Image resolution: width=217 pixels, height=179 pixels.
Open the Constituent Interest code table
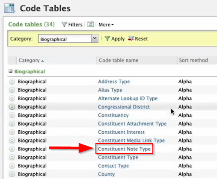point(121,132)
